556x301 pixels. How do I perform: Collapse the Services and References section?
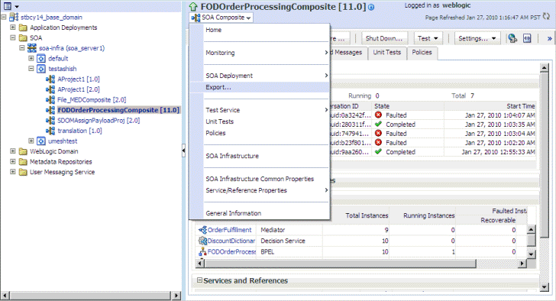[x=199, y=280]
